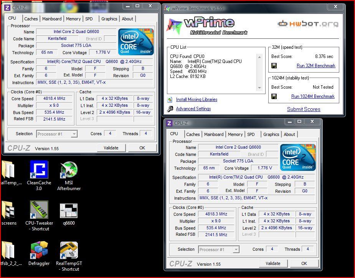
Task: Open Processor #1 dropdown in lower CPU-Z
Action: tap(236, 250)
